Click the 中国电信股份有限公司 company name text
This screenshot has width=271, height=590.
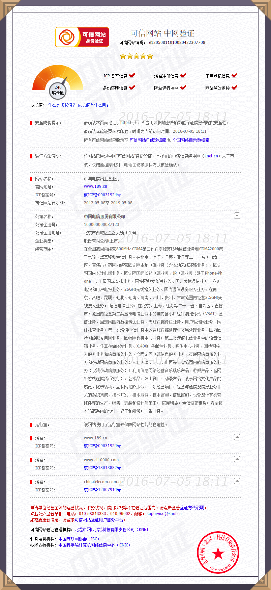104,216
